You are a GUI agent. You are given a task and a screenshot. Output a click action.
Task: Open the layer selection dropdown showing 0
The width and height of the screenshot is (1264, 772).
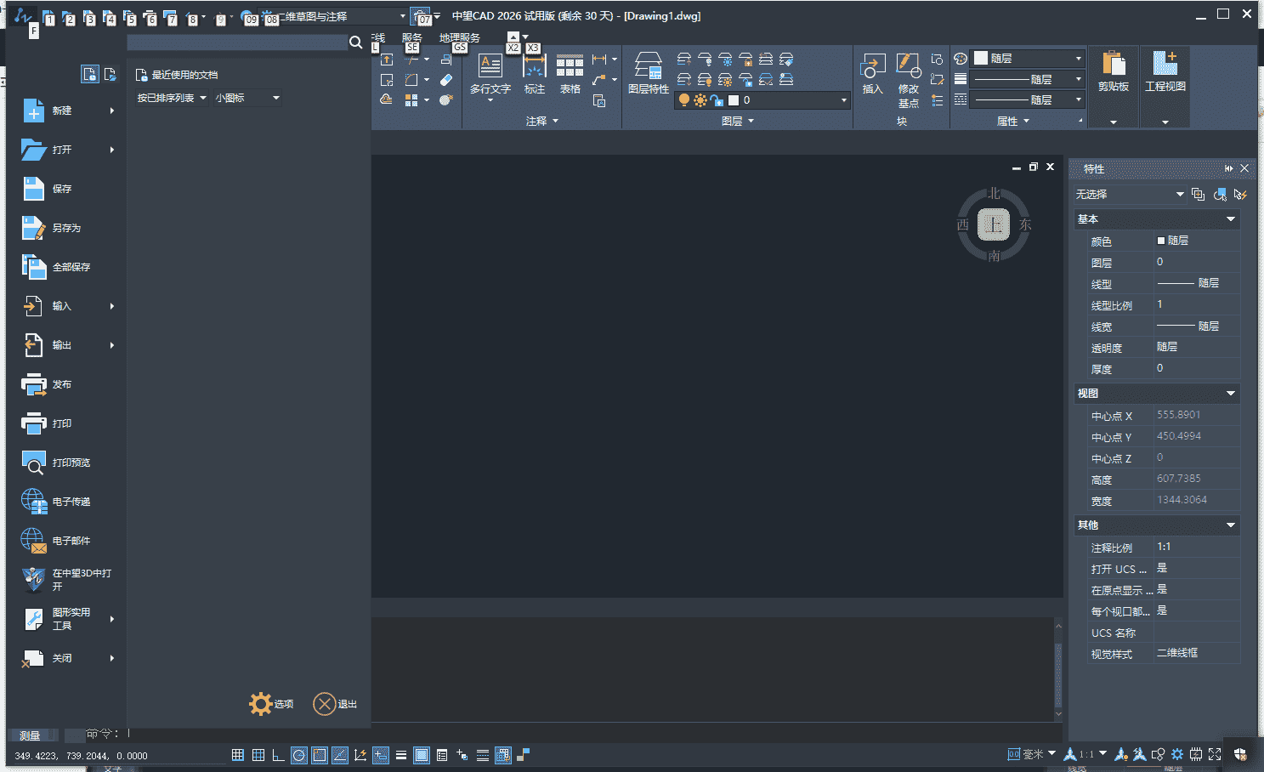point(843,100)
